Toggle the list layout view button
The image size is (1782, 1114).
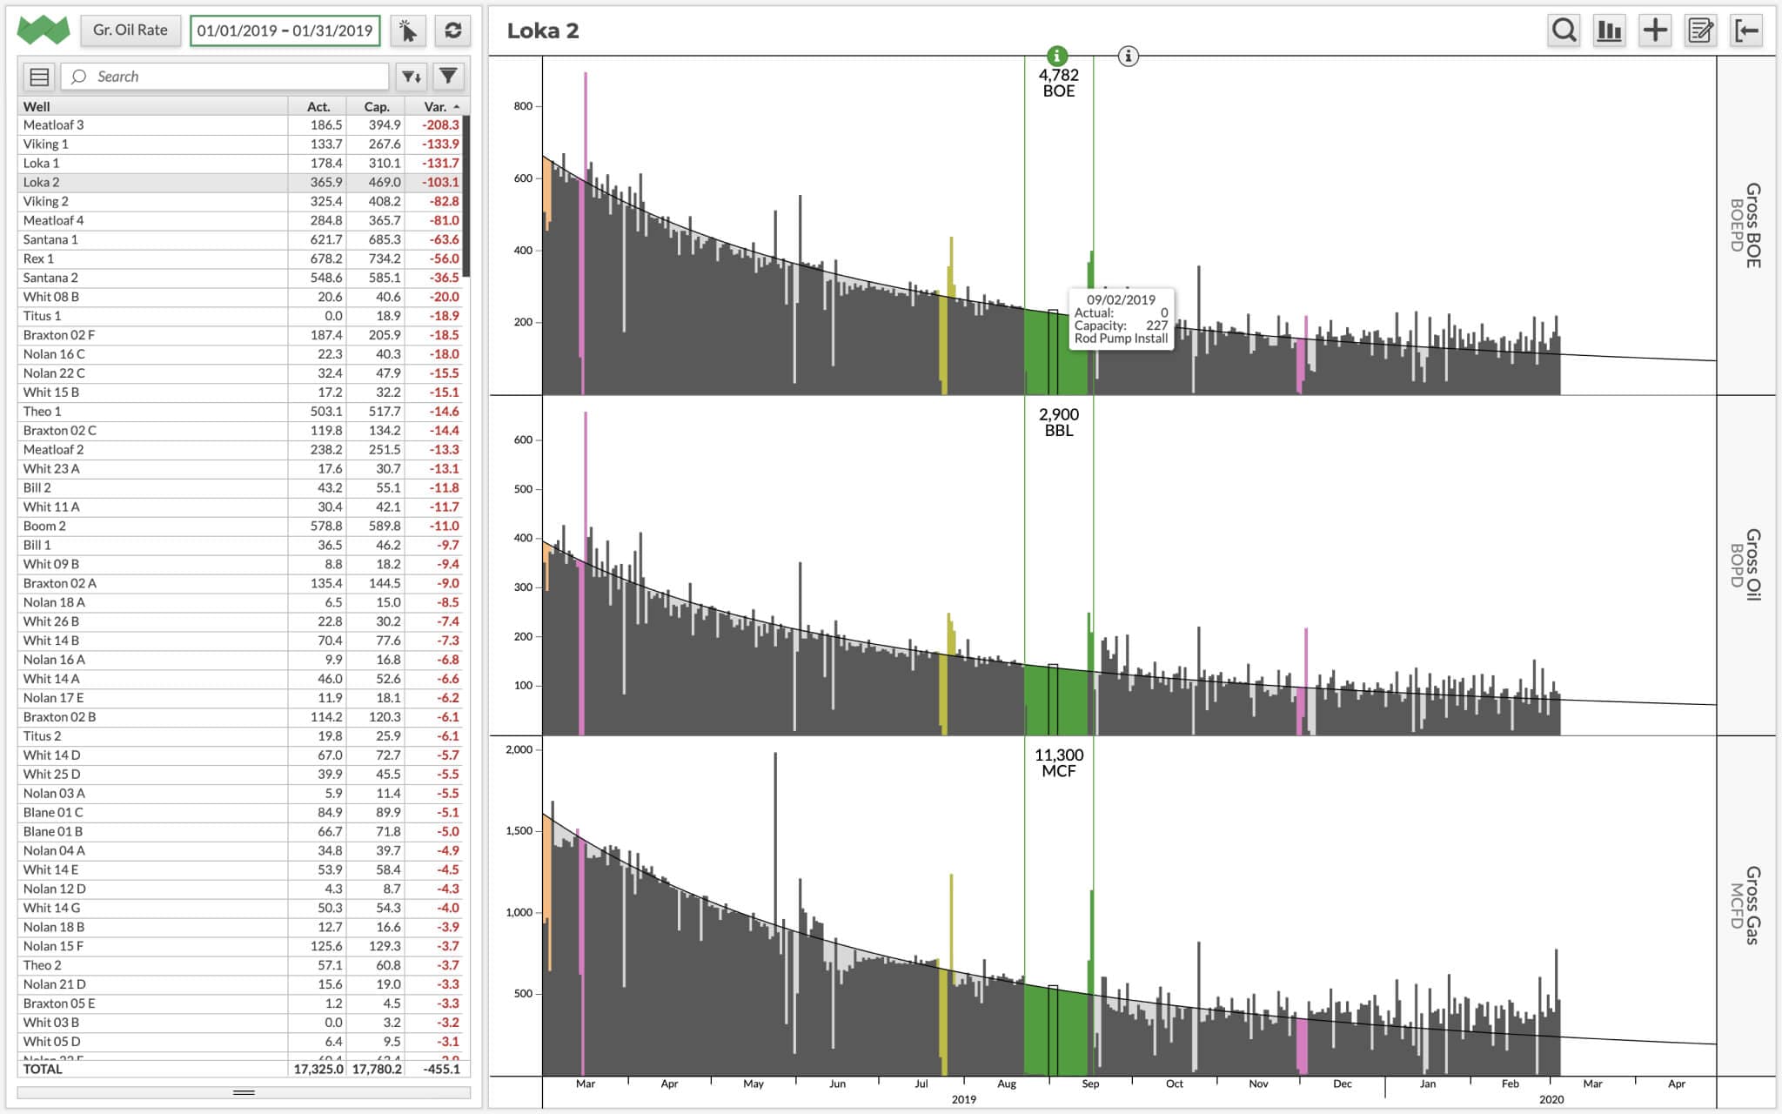tap(39, 77)
